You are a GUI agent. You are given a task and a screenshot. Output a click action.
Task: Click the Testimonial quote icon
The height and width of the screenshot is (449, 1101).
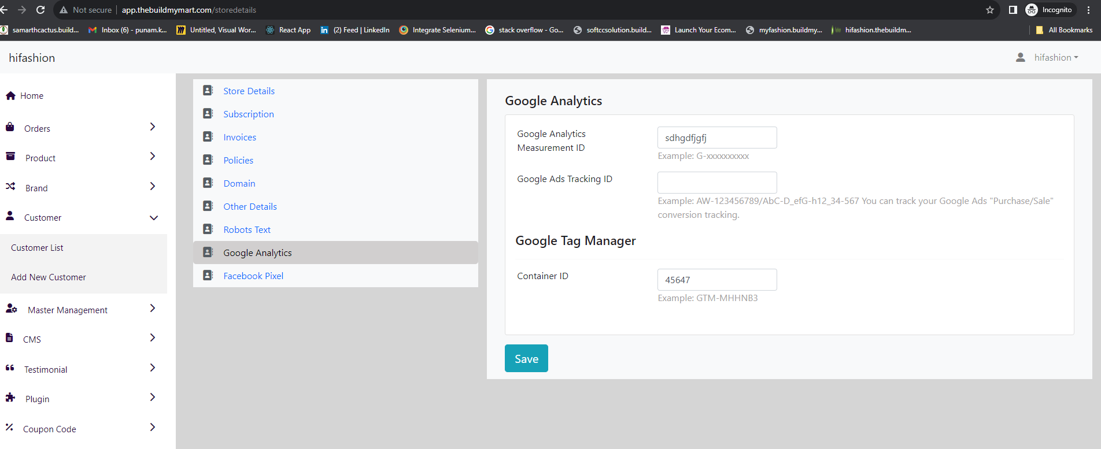[10, 368]
